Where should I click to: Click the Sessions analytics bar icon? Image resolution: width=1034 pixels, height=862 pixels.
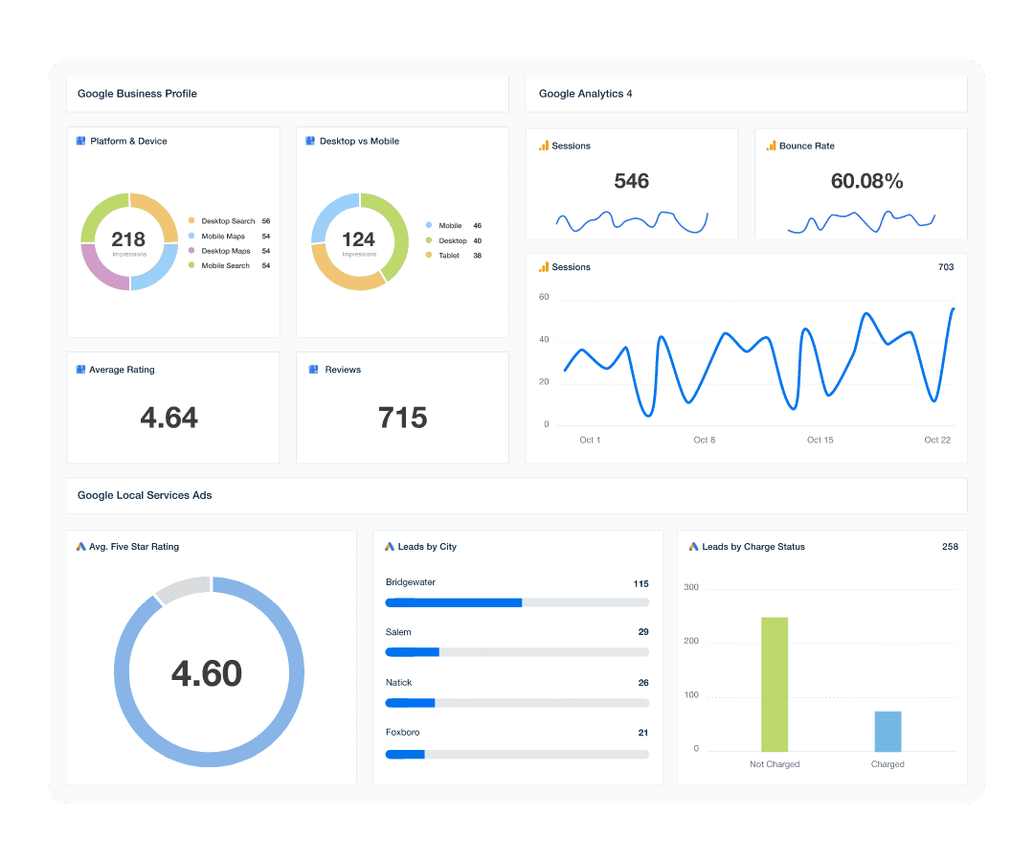(x=544, y=146)
